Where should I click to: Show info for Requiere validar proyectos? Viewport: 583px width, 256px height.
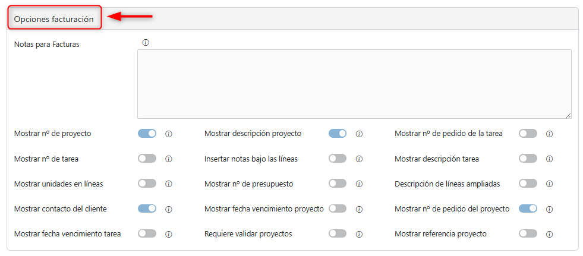pyautogui.click(x=359, y=234)
